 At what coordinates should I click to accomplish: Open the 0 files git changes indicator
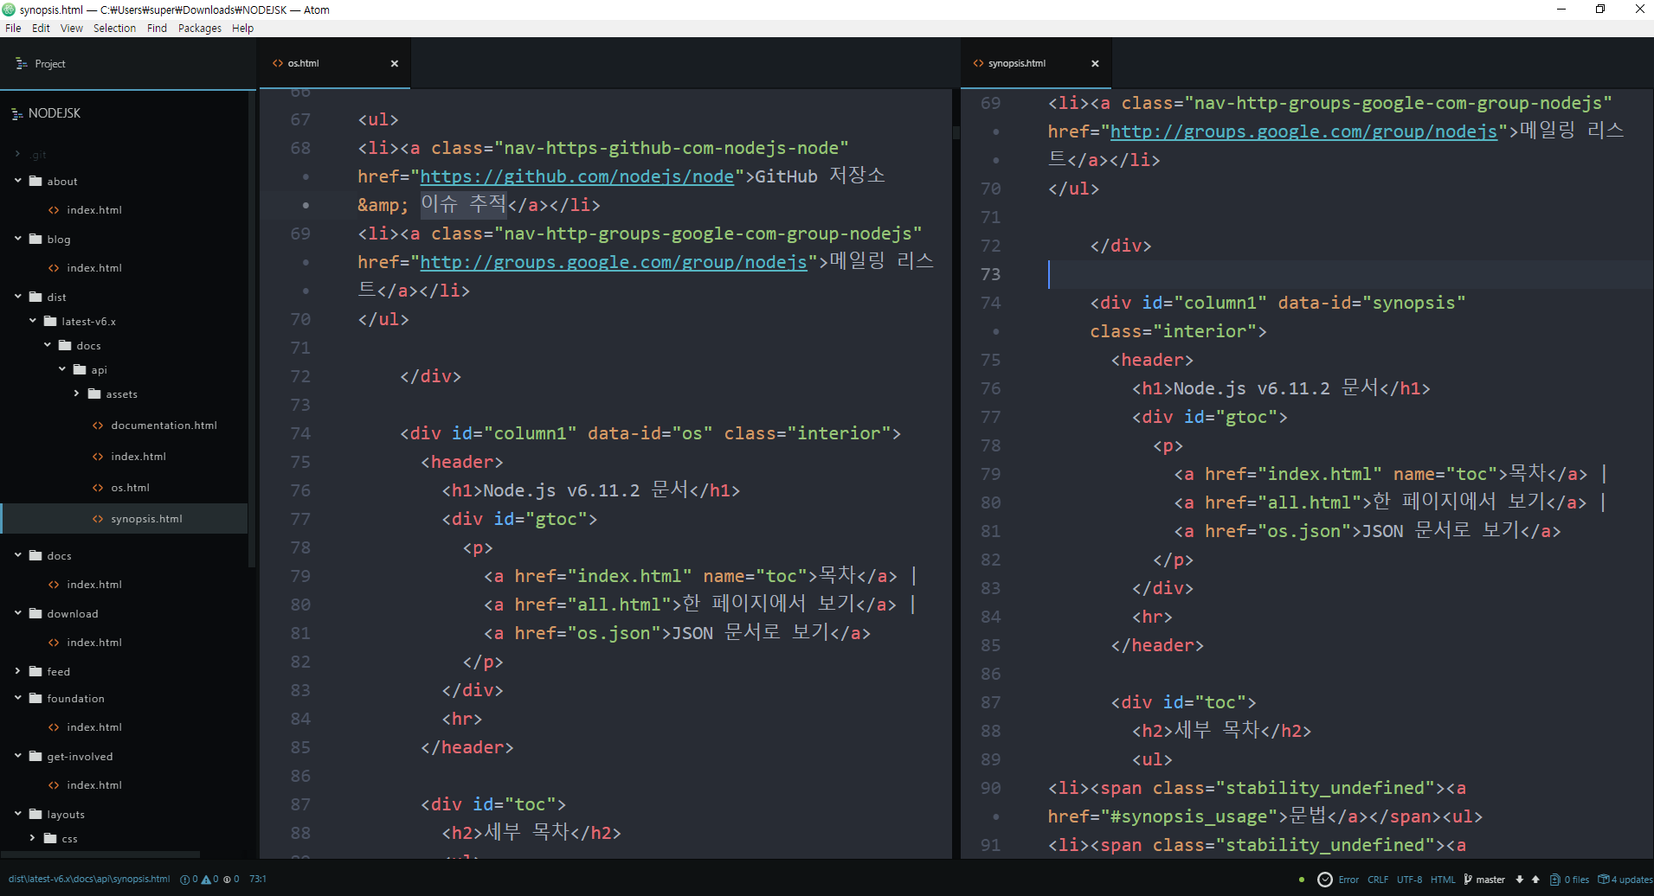1569,880
